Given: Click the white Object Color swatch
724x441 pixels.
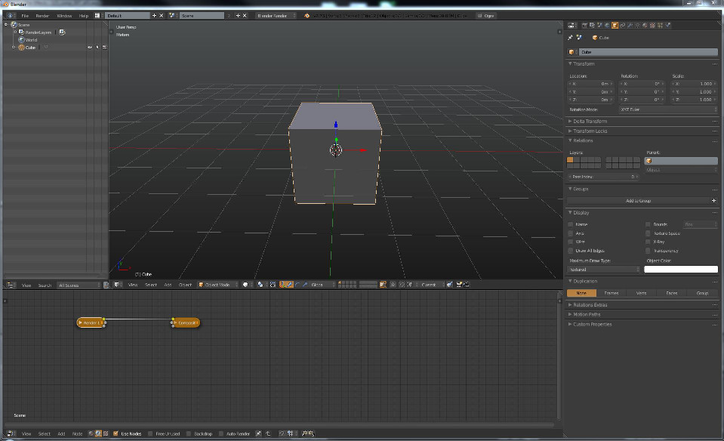Looking at the screenshot, I should click(680, 270).
